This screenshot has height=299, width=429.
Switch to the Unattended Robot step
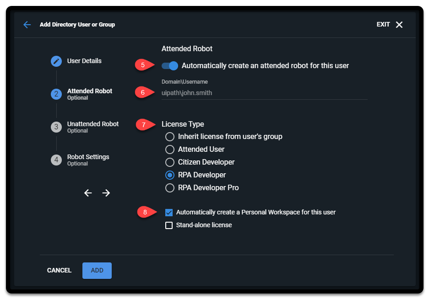point(92,123)
